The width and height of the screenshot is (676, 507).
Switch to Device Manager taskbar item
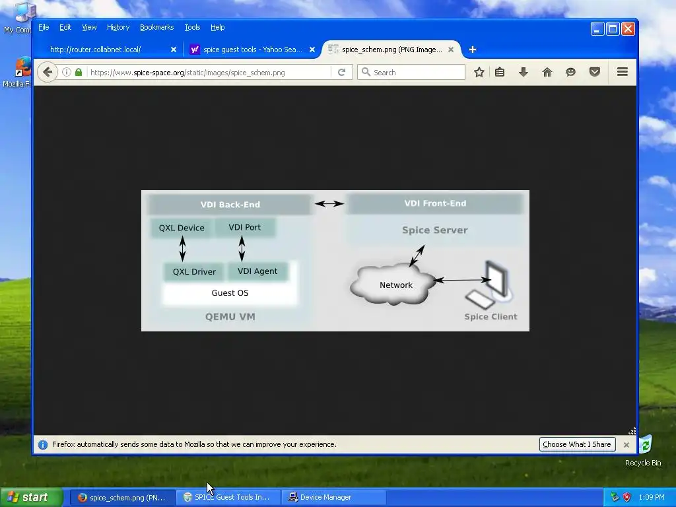[333, 497]
